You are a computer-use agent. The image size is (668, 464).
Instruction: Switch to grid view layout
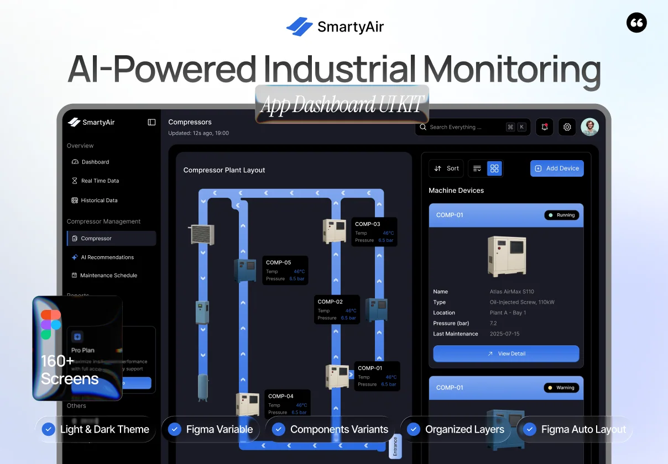(494, 168)
